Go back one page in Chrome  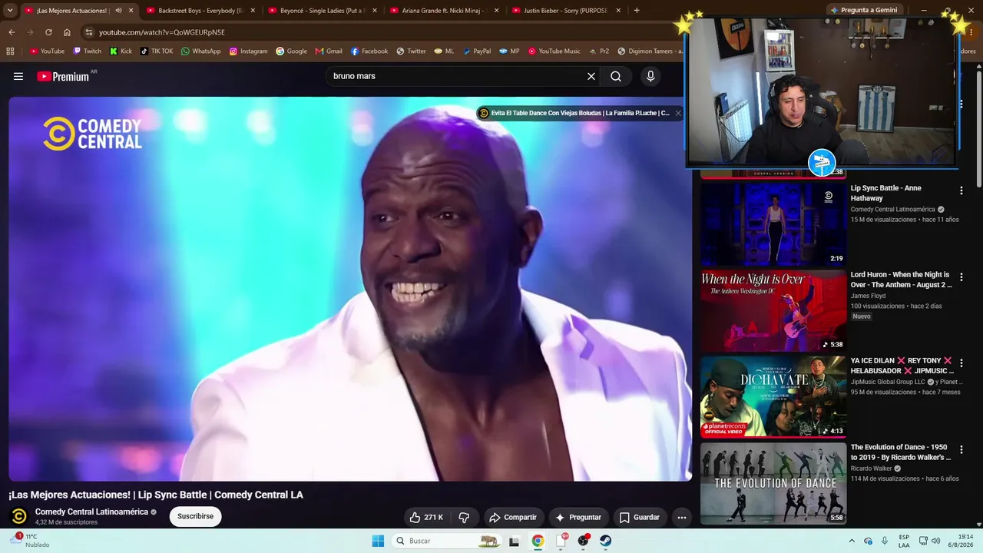click(12, 32)
